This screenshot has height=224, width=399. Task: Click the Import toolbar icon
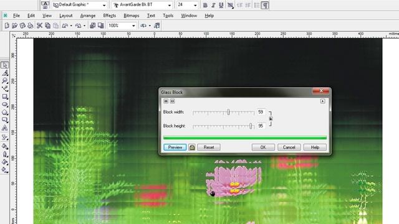(x=93, y=26)
